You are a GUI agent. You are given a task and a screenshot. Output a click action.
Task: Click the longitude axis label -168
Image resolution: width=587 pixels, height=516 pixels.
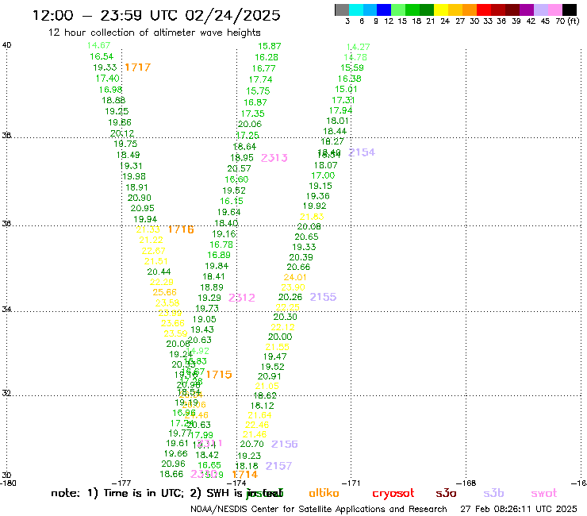pyautogui.click(x=467, y=483)
